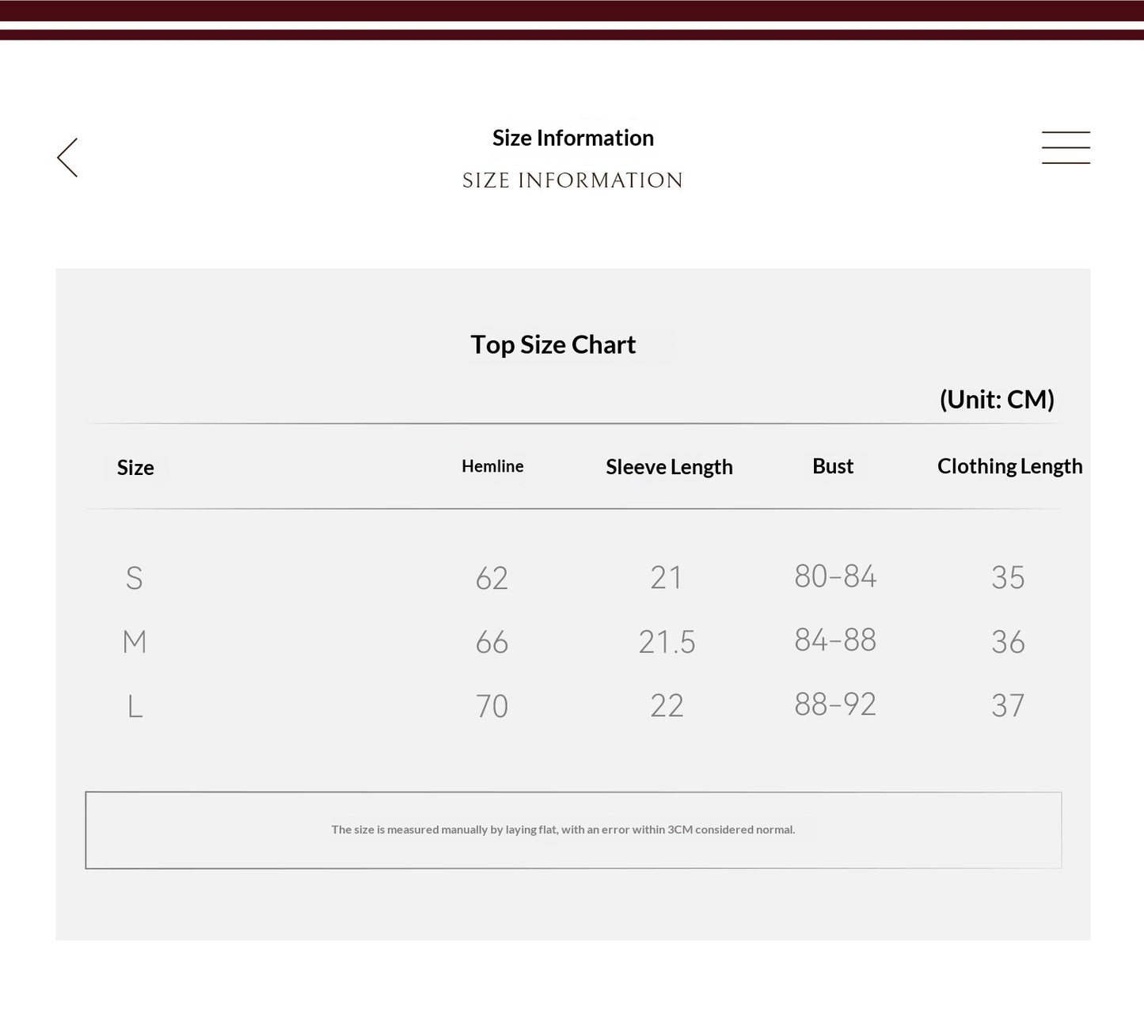Choose the M size row label
The image size is (1144, 1018).
135,641
